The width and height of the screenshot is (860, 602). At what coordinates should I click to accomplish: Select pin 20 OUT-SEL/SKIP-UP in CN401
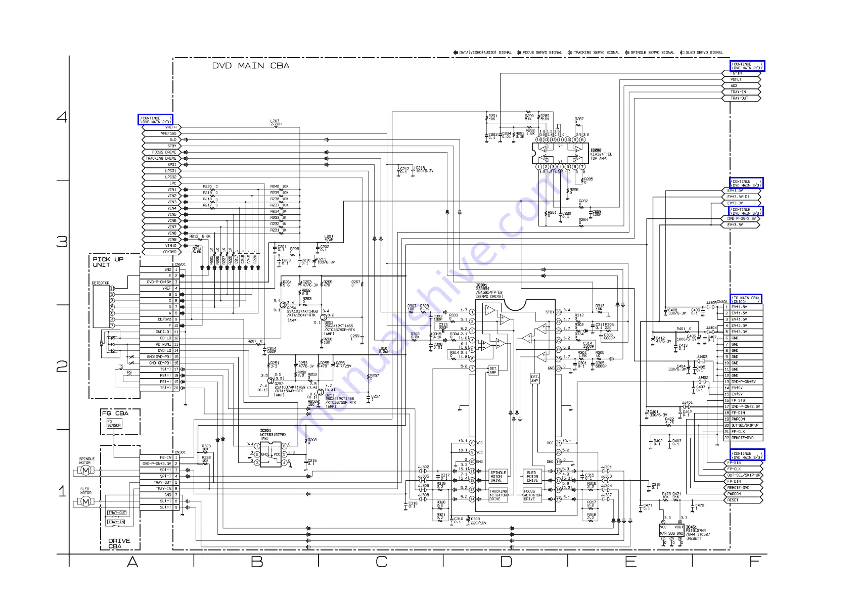point(743,426)
